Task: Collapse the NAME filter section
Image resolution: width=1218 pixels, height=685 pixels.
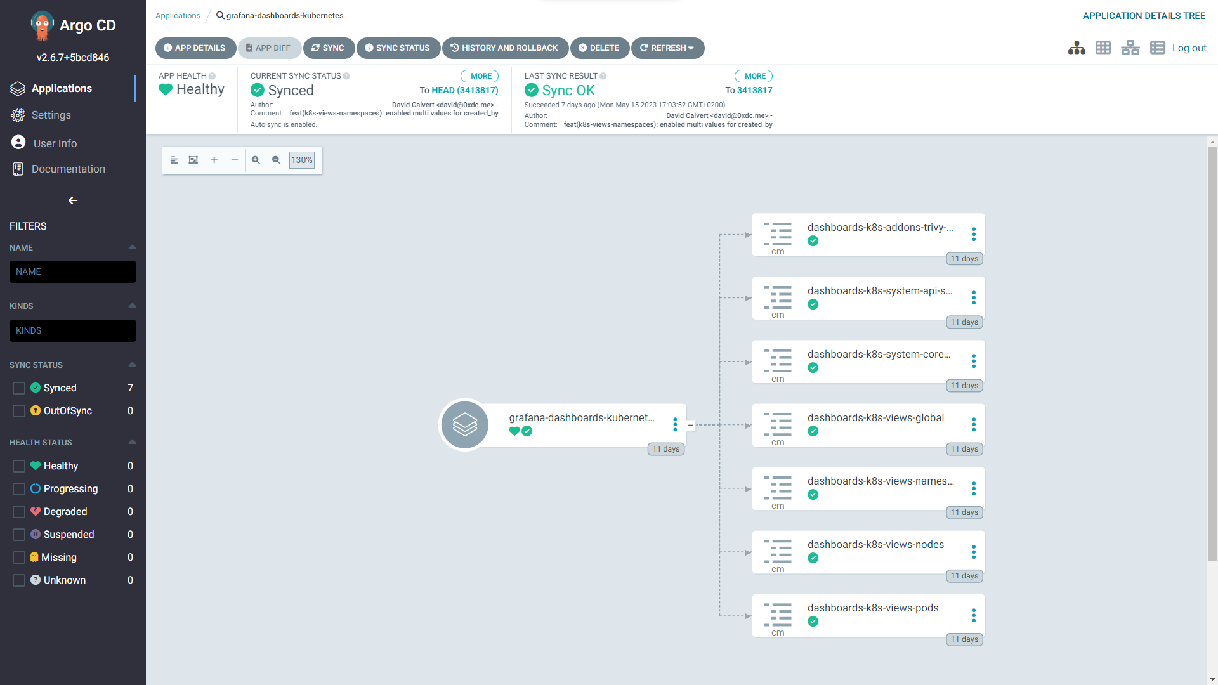Action: [132, 247]
